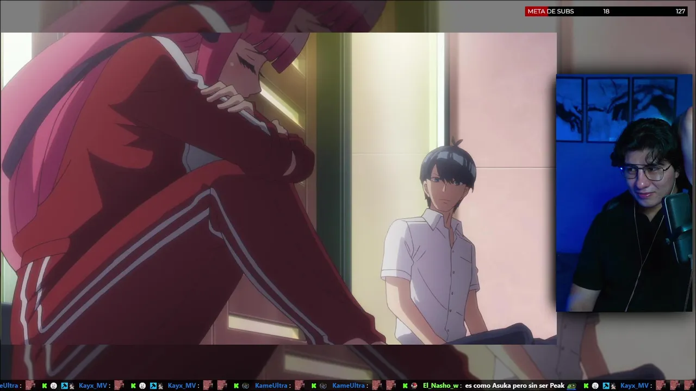The height and width of the screenshot is (391, 696).
Task: Click the anime video frame
Action: pyautogui.click(x=278, y=188)
